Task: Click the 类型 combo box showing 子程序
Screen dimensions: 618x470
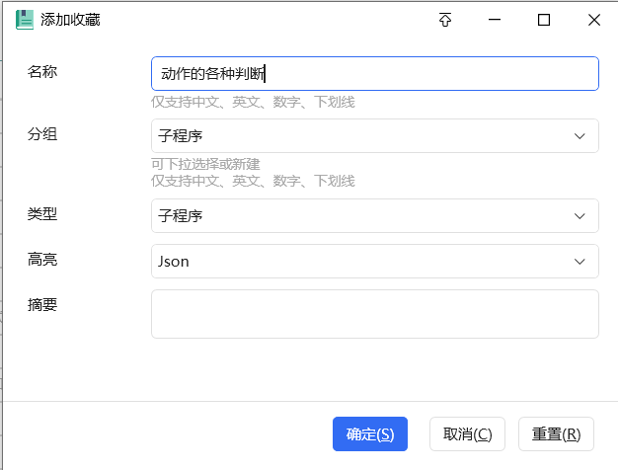Action: pyautogui.click(x=375, y=216)
